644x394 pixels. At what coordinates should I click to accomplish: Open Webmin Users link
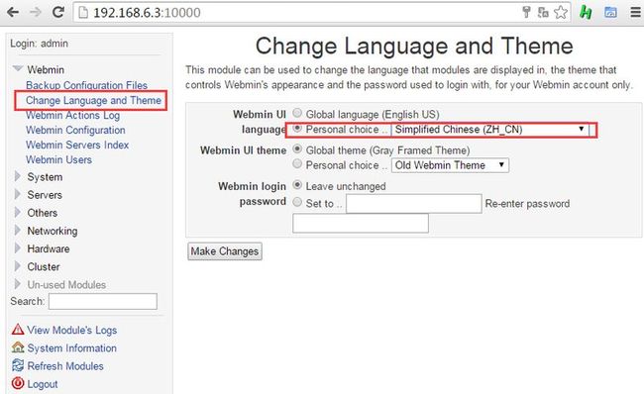coord(58,159)
